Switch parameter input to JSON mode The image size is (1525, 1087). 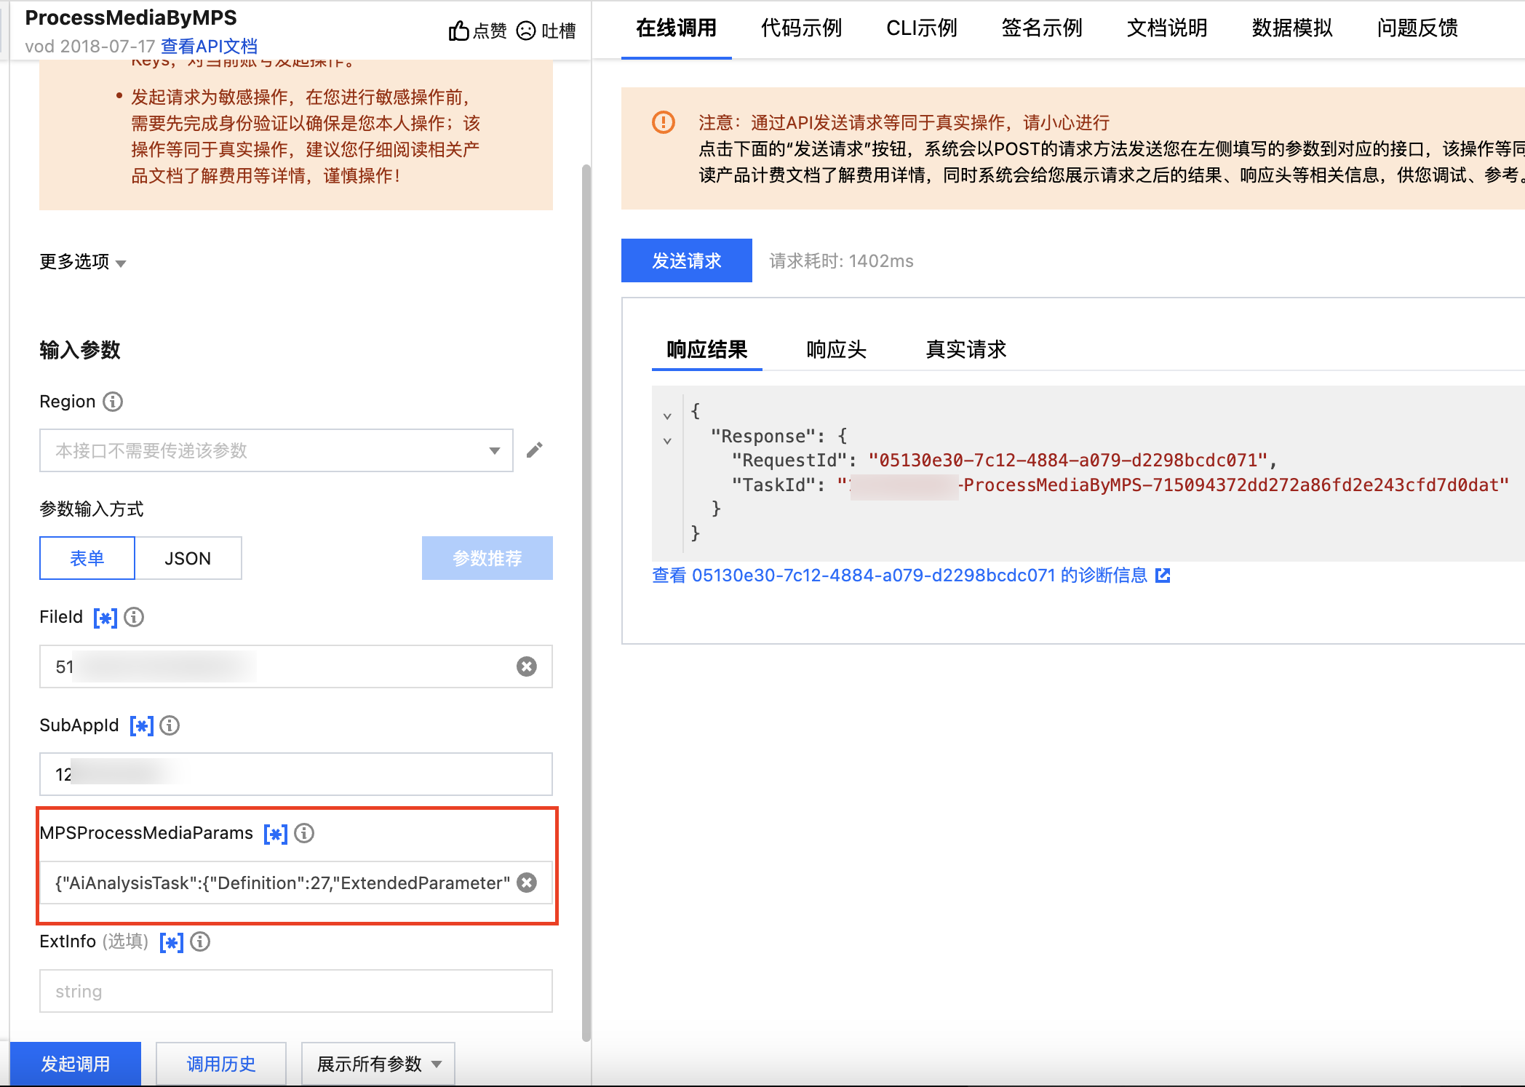click(188, 558)
